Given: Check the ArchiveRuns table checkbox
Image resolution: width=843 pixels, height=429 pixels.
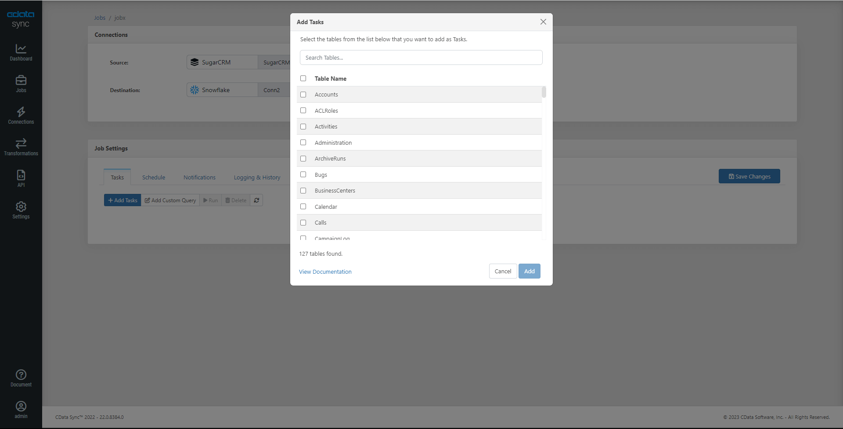Looking at the screenshot, I should 303,158.
